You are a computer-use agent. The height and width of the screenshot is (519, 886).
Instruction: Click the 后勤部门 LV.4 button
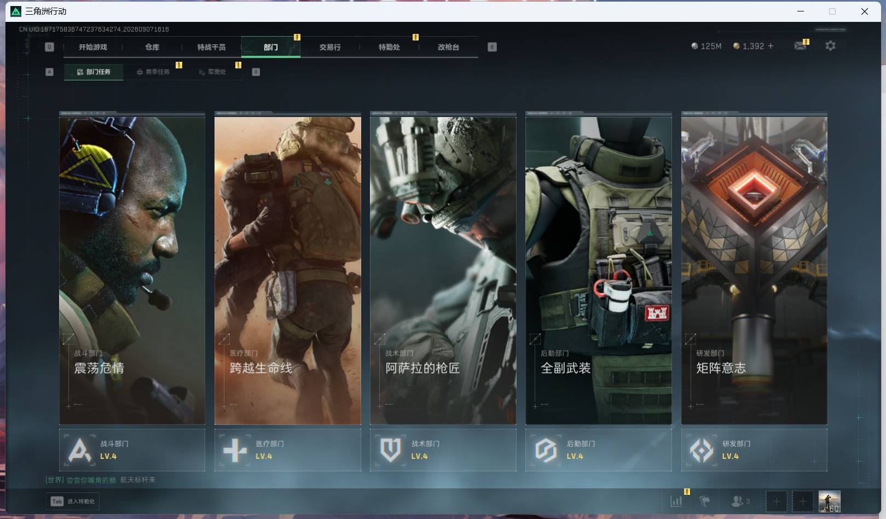tap(598, 450)
